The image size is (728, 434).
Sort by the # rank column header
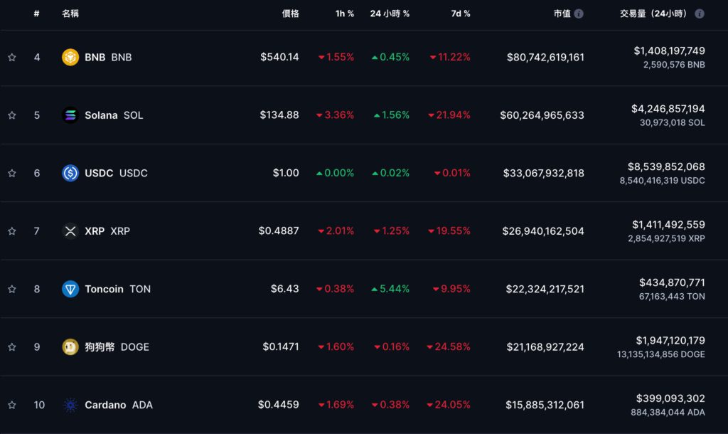[36, 14]
